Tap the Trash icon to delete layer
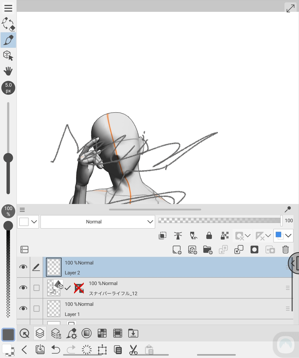This screenshot has width=299, height=358. coord(285,249)
